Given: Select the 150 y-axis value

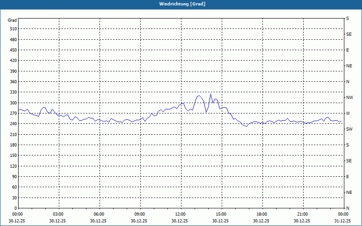Looking at the screenshot, I should point(14,155).
